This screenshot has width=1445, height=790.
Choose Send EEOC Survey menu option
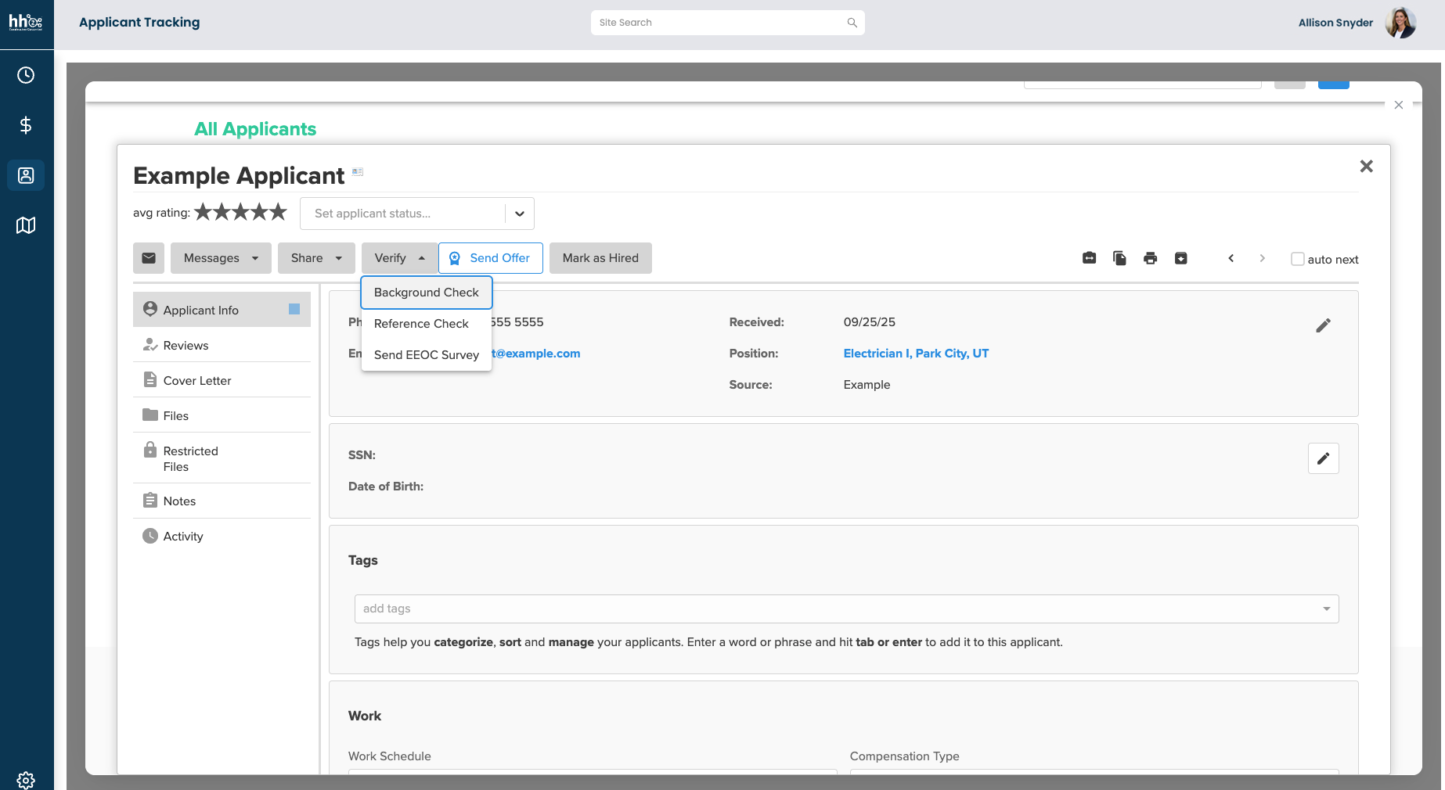[426, 355]
